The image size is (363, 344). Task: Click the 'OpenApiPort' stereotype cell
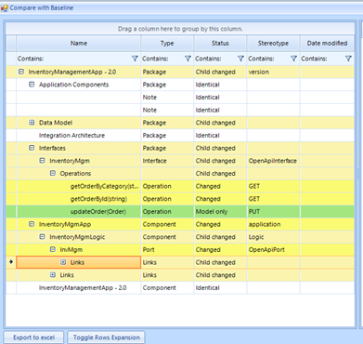pyautogui.click(x=273, y=250)
